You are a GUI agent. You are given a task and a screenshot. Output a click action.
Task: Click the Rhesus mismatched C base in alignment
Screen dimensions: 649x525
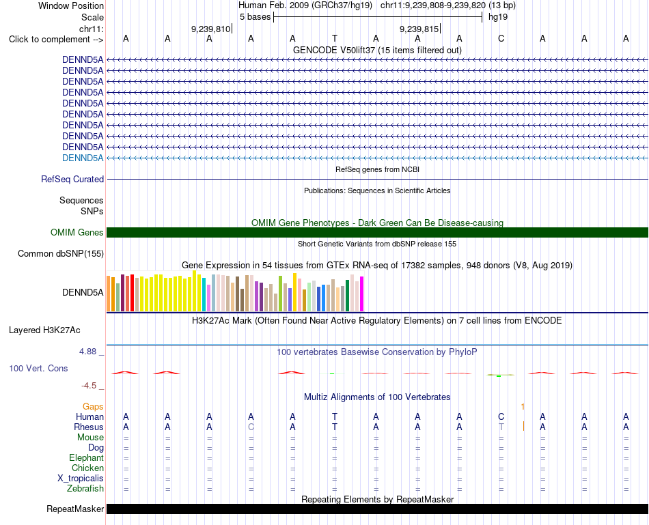(251, 427)
